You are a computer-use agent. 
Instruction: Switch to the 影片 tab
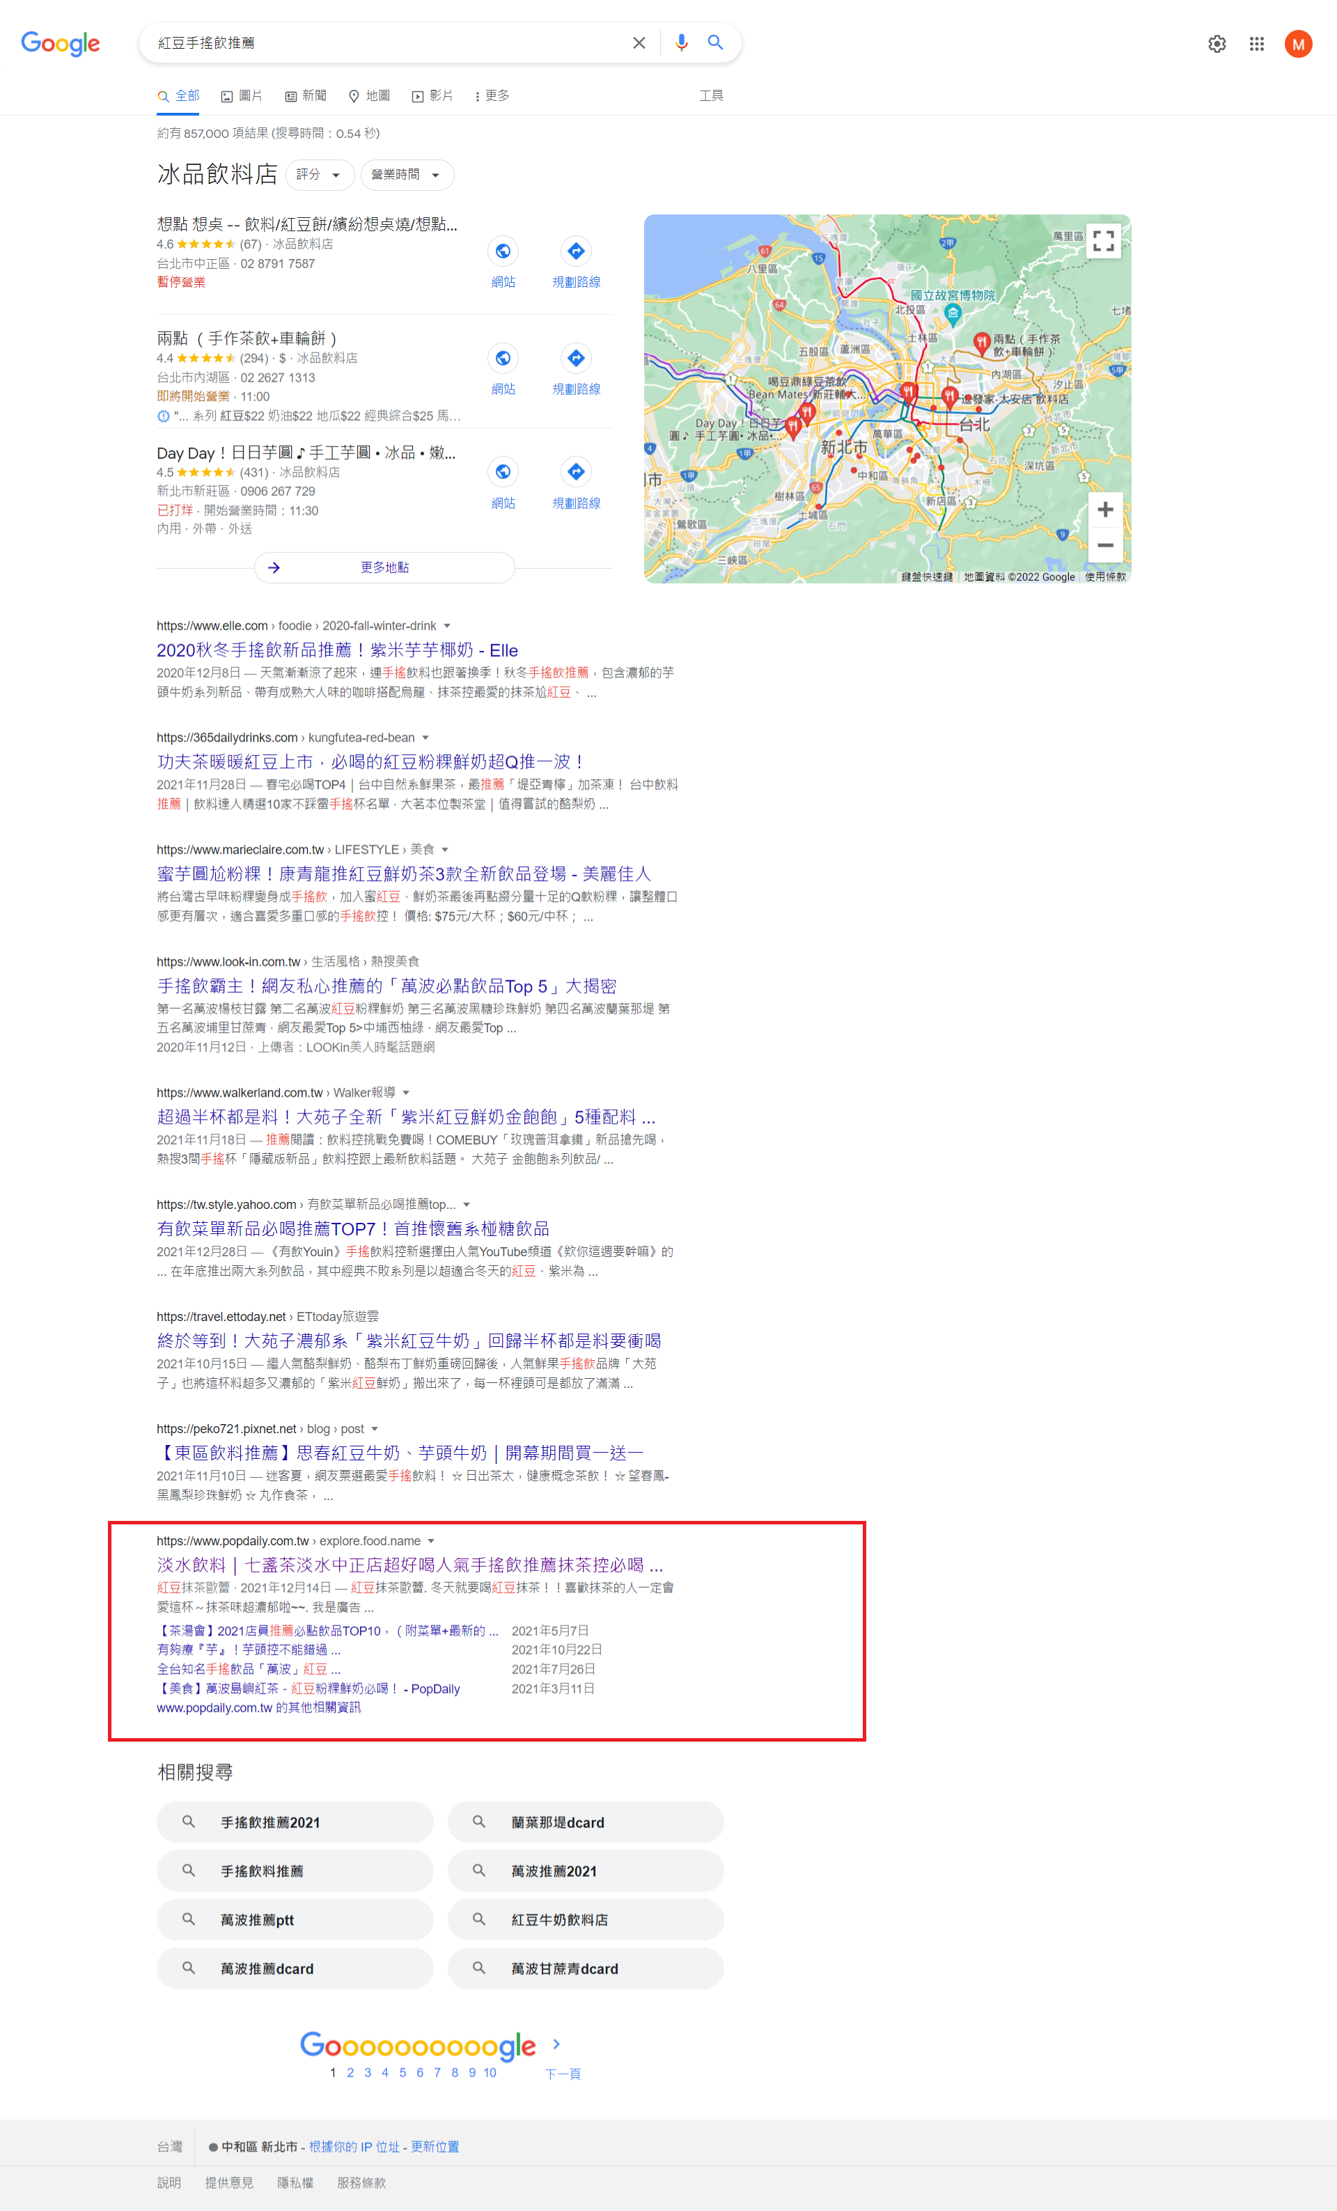(432, 96)
